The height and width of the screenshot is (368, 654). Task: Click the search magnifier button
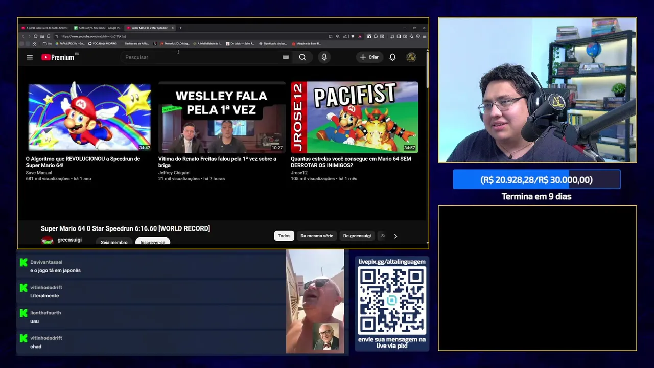(x=302, y=57)
